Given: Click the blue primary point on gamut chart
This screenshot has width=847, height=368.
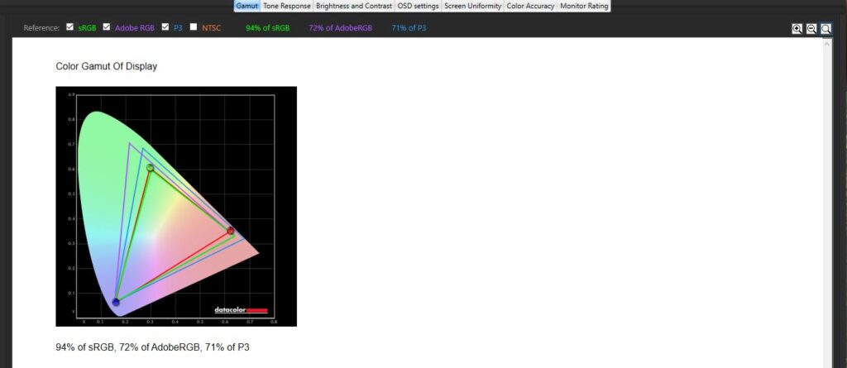Looking at the screenshot, I should (x=116, y=302).
